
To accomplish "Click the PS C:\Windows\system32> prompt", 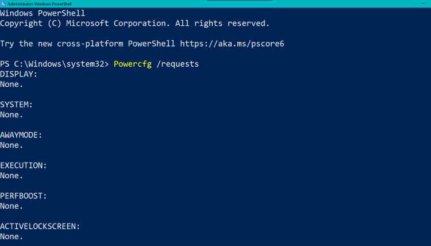I will 54,64.
